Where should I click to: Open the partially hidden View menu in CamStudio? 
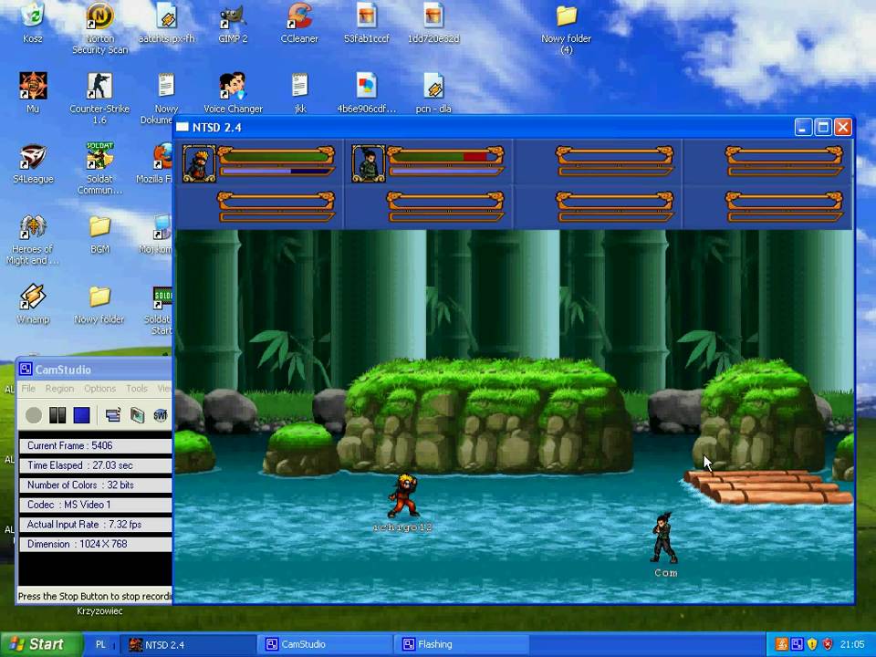[164, 389]
